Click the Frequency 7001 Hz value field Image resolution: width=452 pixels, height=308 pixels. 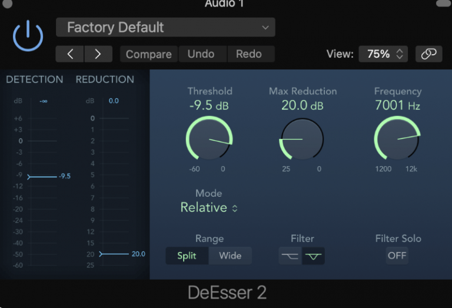click(397, 105)
